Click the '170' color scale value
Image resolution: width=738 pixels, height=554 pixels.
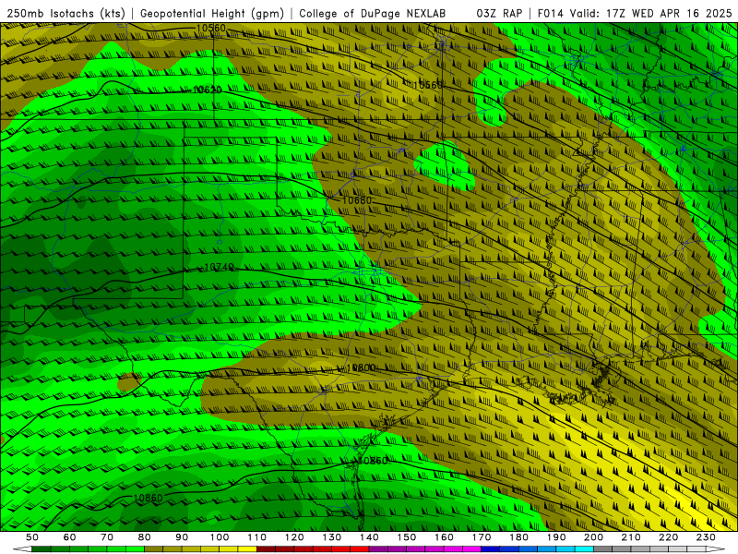(481, 537)
